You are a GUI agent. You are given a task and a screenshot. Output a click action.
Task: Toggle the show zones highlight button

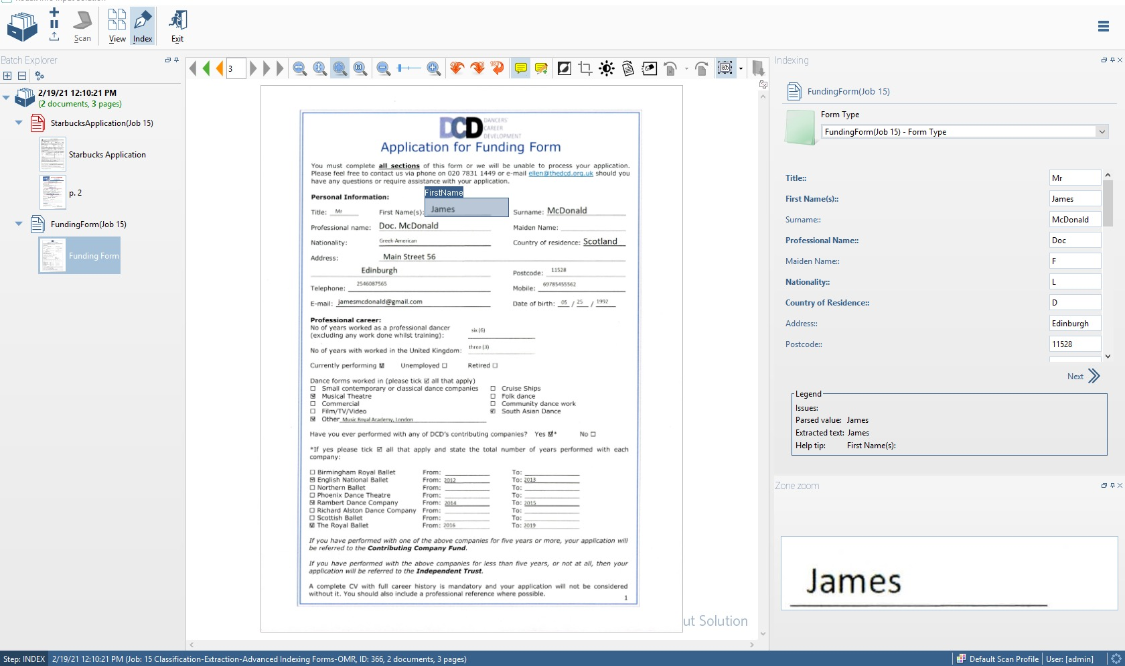[725, 68]
